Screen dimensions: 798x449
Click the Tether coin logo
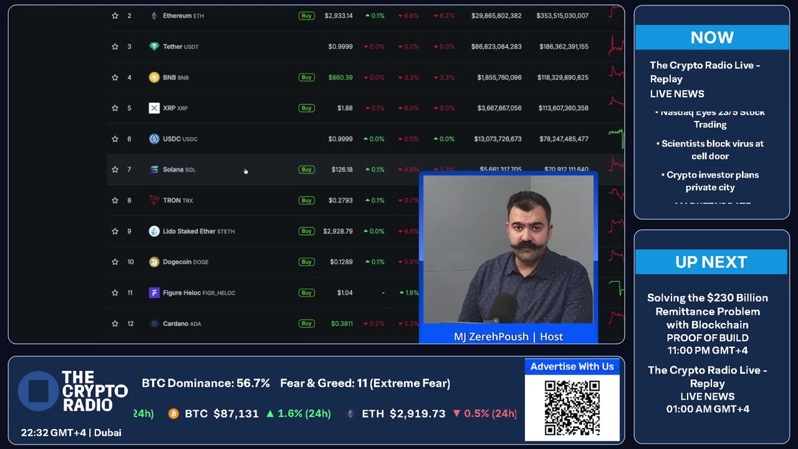[154, 46]
